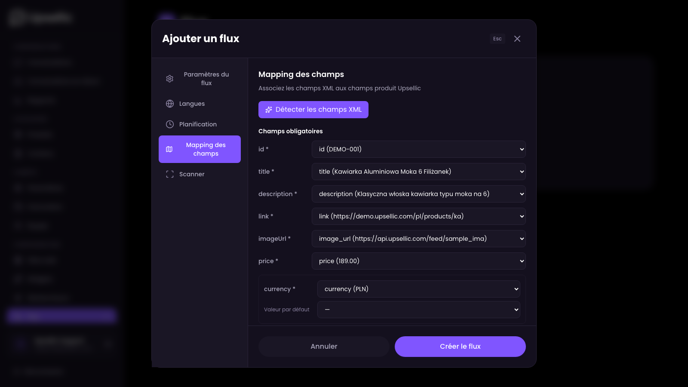Image resolution: width=688 pixels, height=387 pixels.
Task: Open the Valeur par défaut dropdown
Action: coord(418,310)
